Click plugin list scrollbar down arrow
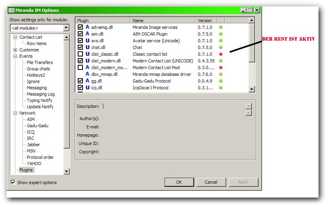This screenshot has width=328, height=207. (251, 89)
